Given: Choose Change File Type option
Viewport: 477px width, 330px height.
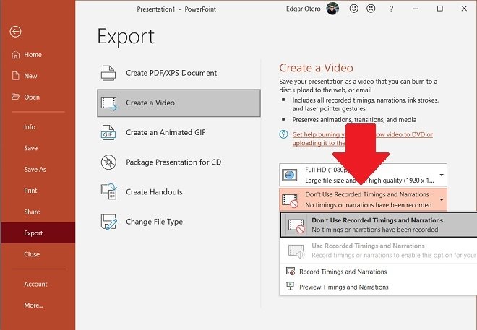Looking at the screenshot, I should point(179,222).
